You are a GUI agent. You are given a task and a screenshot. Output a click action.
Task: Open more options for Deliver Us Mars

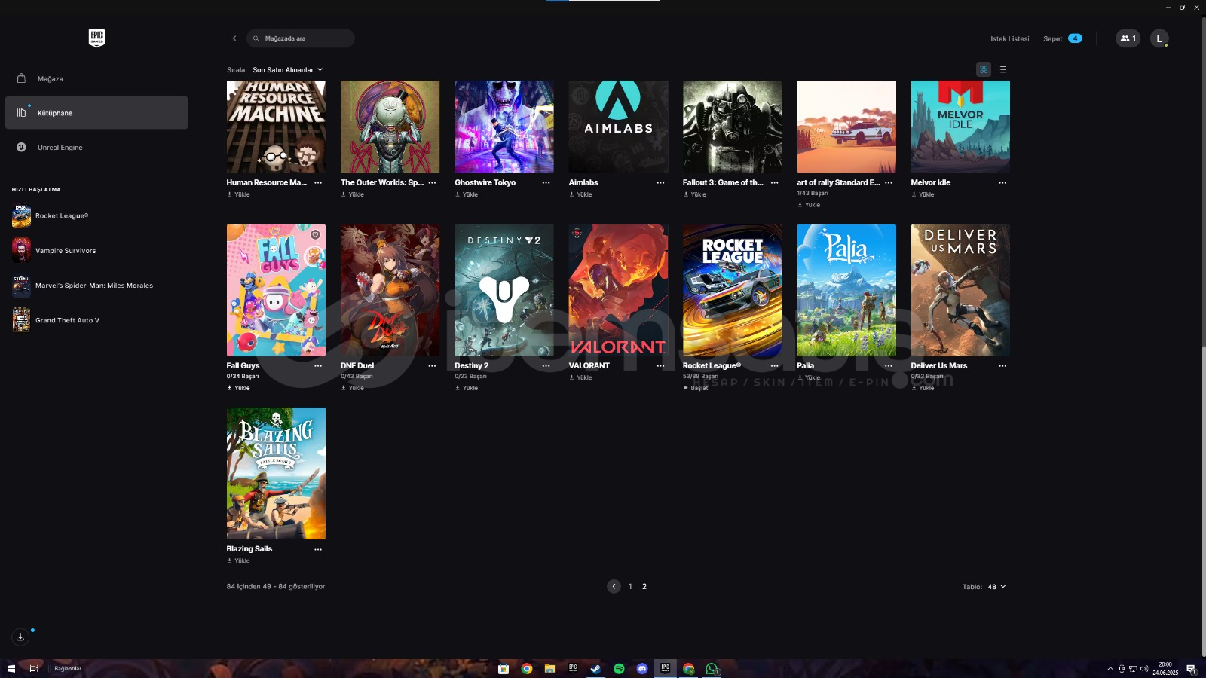pos(1002,366)
